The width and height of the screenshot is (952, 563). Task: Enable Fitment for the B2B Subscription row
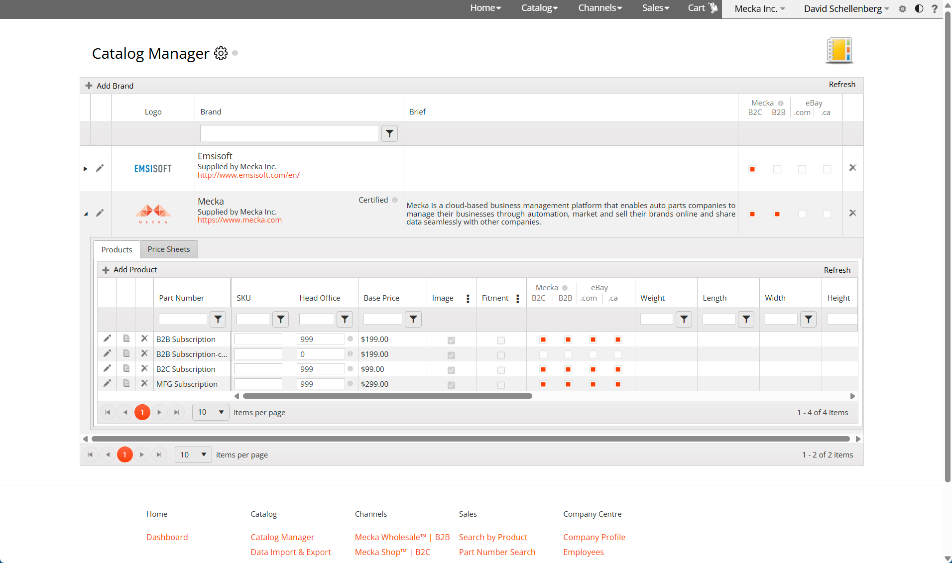pyautogui.click(x=501, y=340)
